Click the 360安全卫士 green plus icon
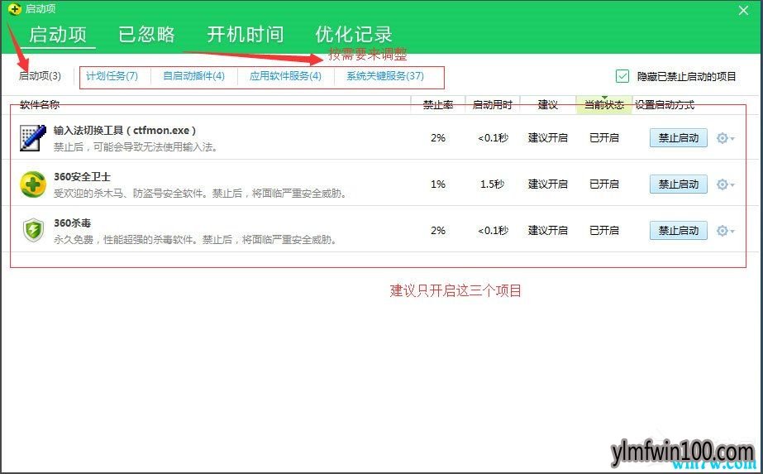Image resolution: width=763 pixels, height=474 pixels. tap(32, 184)
